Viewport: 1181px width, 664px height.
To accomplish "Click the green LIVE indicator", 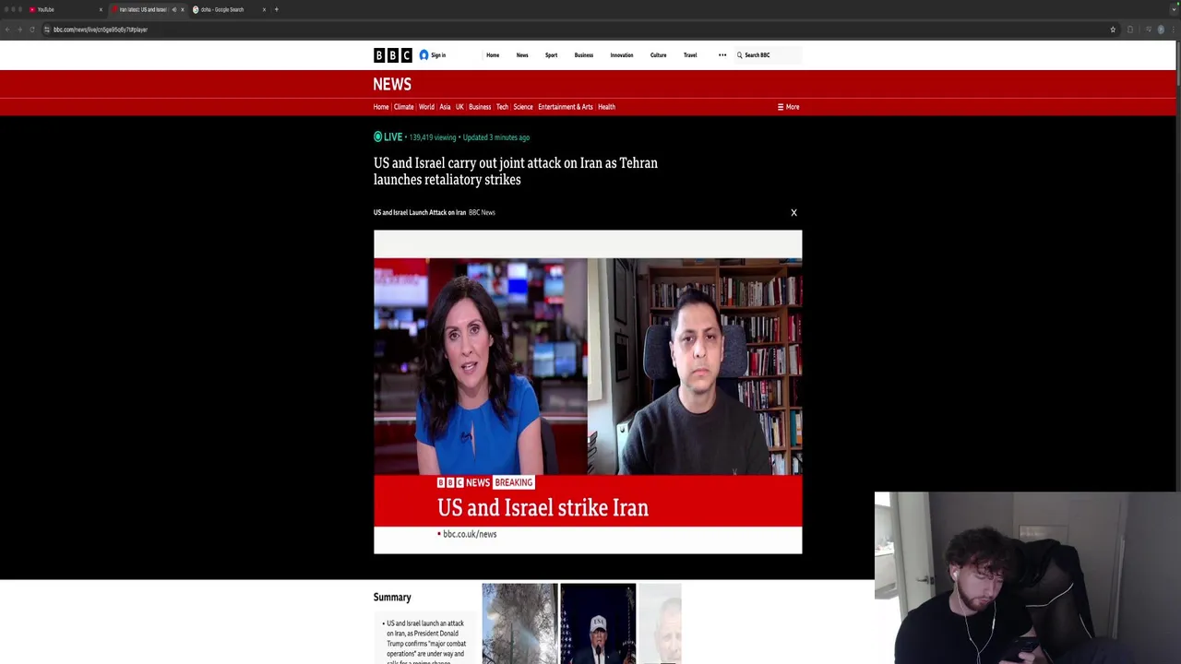I will tap(388, 137).
